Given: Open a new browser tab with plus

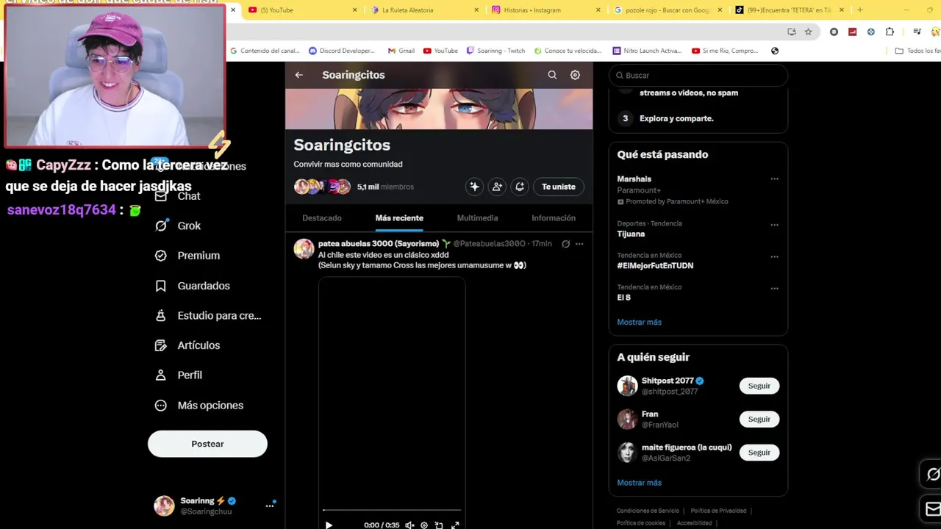Looking at the screenshot, I should [860, 10].
